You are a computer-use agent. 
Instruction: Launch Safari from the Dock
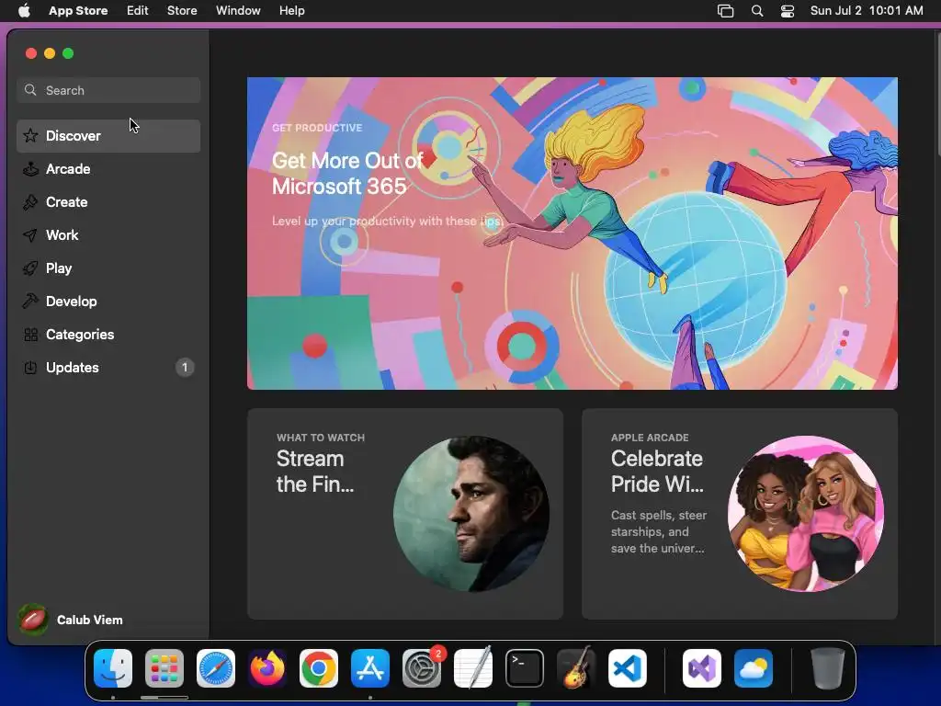coord(216,668)
